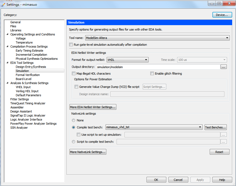Select Assembler category
The width and height of the screenshot is (236, 186).
coord(17,107)
